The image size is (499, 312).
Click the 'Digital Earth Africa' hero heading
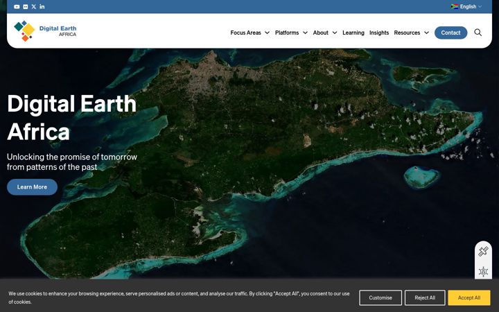click(71, 117)
